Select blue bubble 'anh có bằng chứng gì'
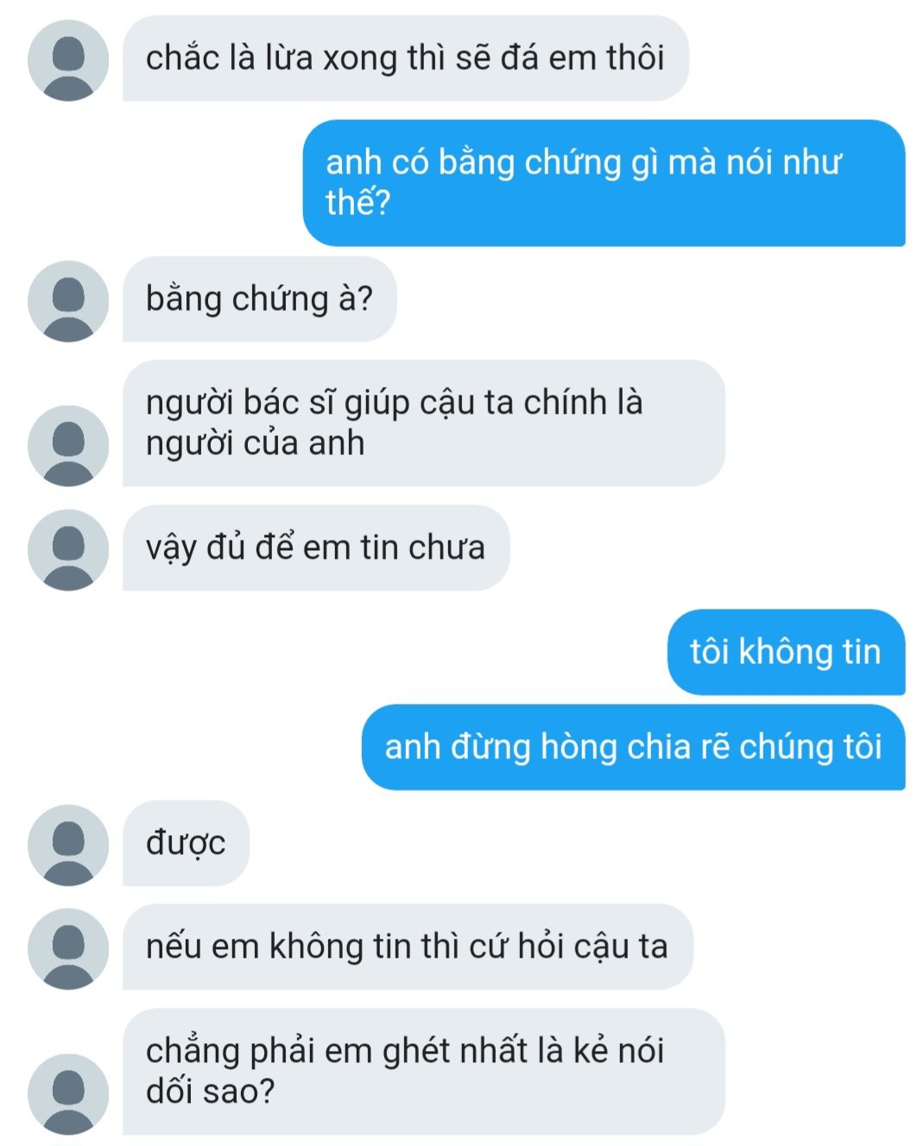 point(604,183)
